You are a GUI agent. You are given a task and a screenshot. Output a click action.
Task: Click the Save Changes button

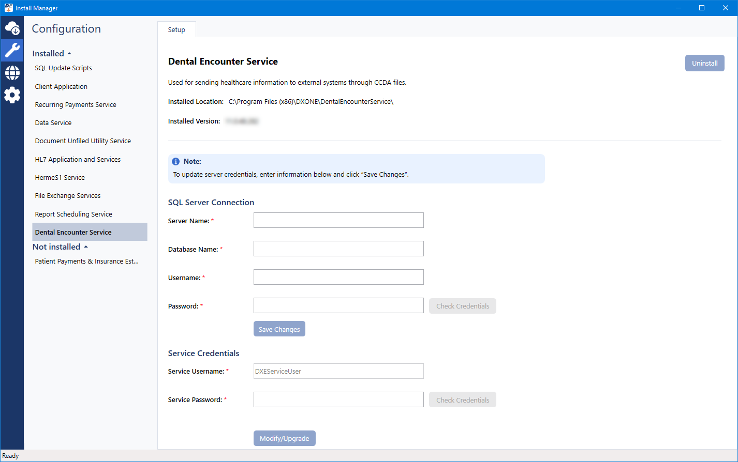pos(279,329)
